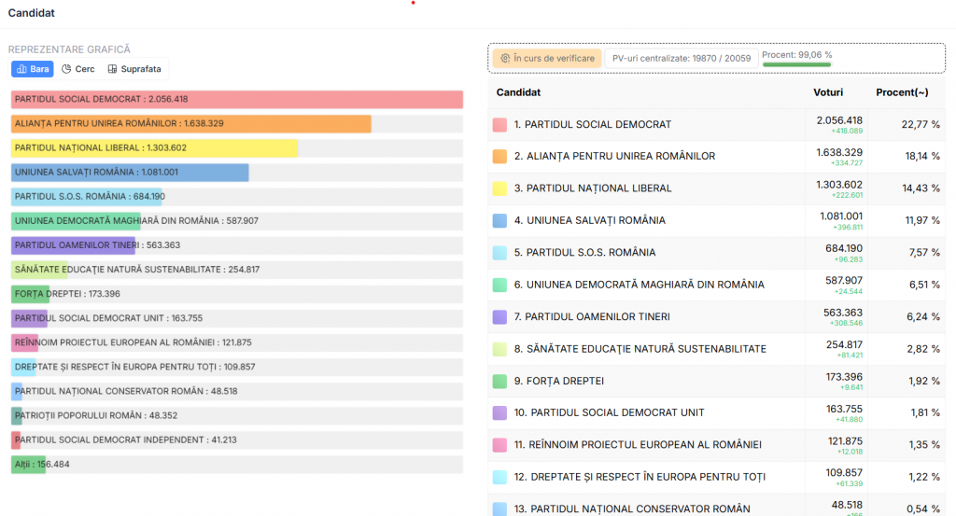This screenshot has height=516, width=956.
Task: Click the Alții : 156.484 chart bar
Action: pos(28,465)
